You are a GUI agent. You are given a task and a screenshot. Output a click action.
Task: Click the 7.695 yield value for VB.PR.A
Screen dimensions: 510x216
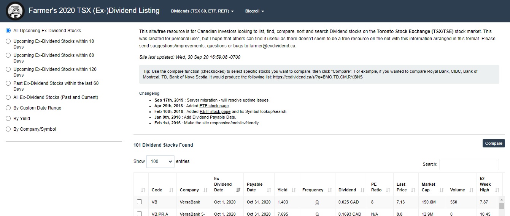(x=283, y=214)
